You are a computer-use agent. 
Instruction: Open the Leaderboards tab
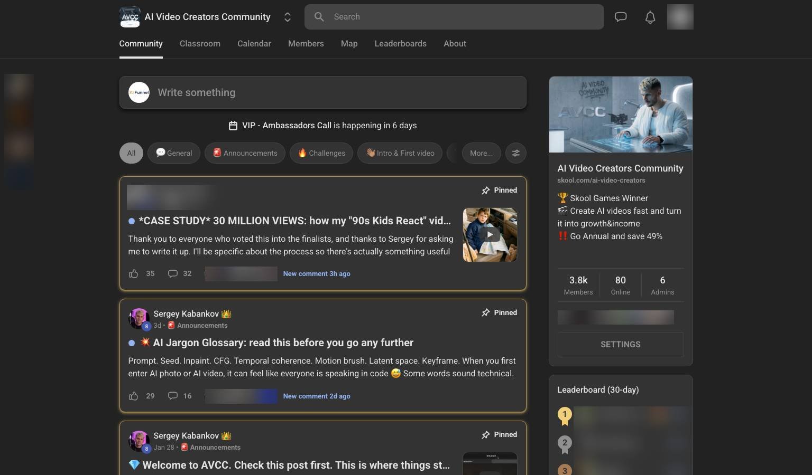(401, 44)
